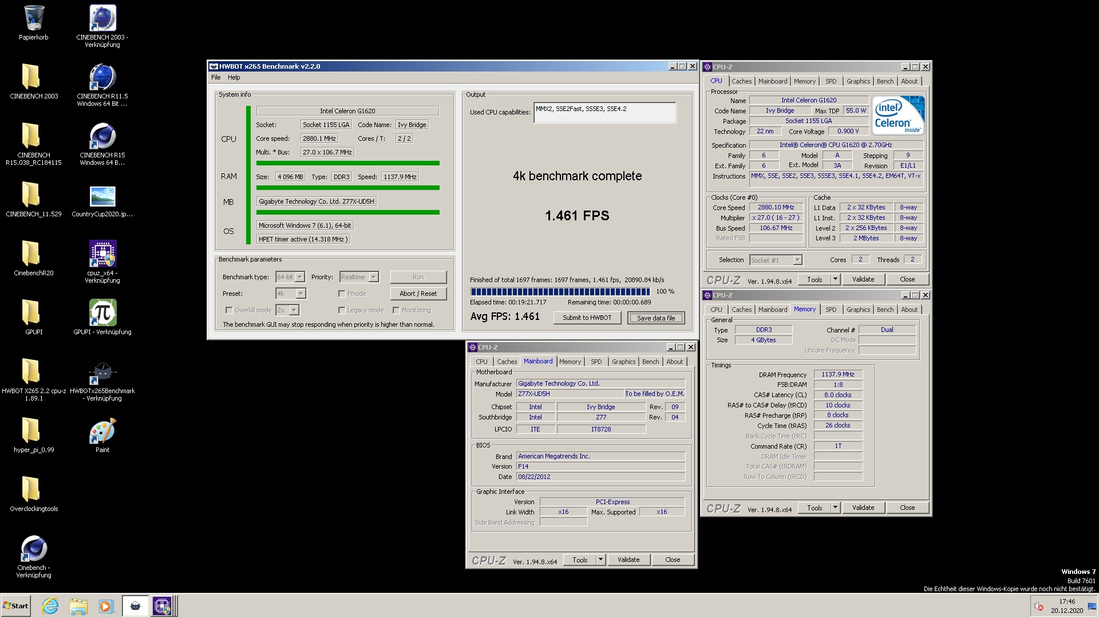Open Internet Explorer from the taskbar
Viewport: 1099px width, 618px height.
[50, 606]
